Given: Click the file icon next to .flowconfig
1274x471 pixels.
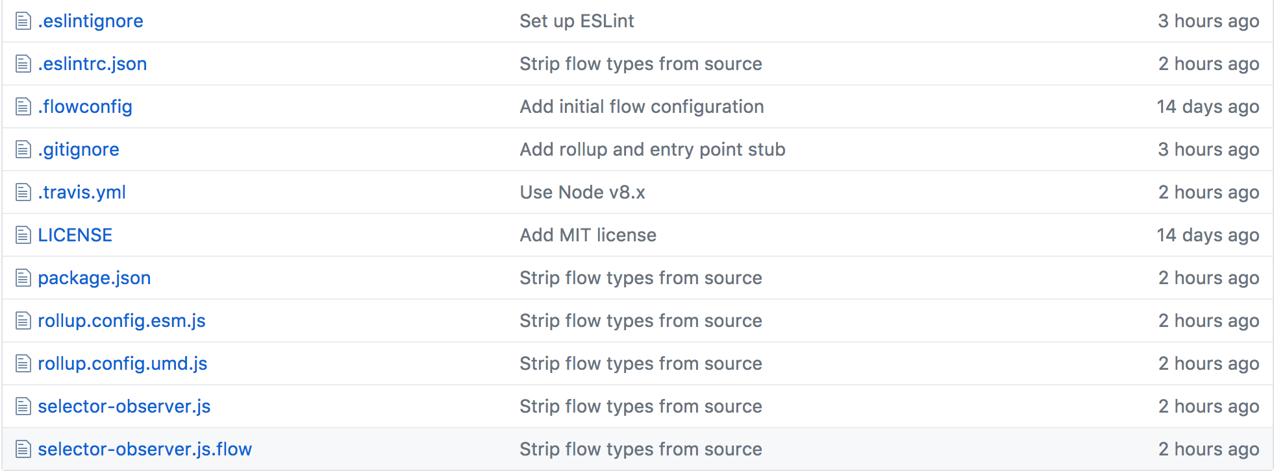Looking at the screenshot, I should 23,107.
